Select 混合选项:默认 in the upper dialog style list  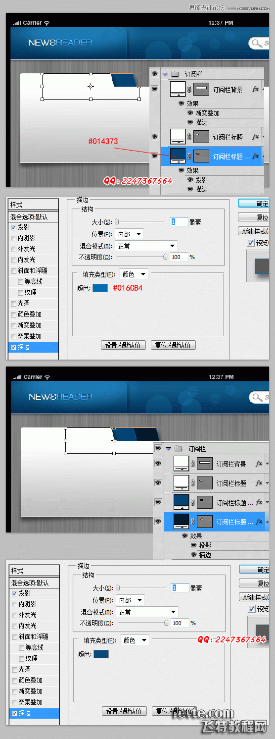(x=34, y=217)
